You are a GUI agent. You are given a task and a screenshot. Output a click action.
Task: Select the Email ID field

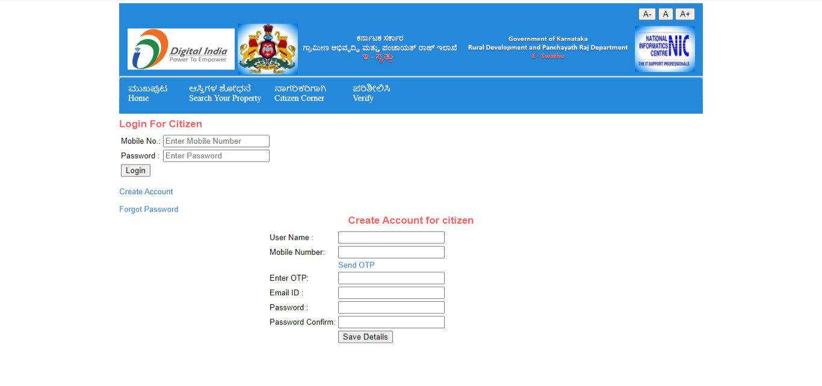391,292
